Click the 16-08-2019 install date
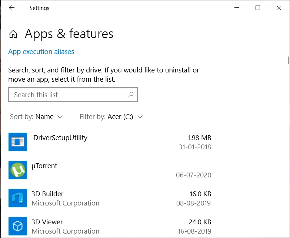 (x=194, y=231)
